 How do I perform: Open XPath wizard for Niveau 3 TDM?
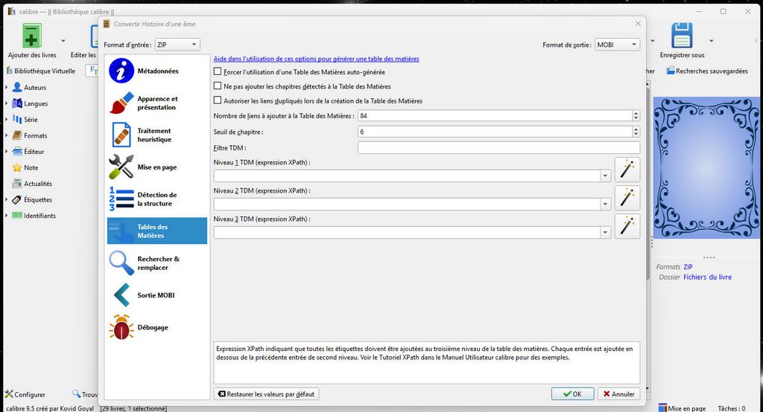[x=627, y=226]
